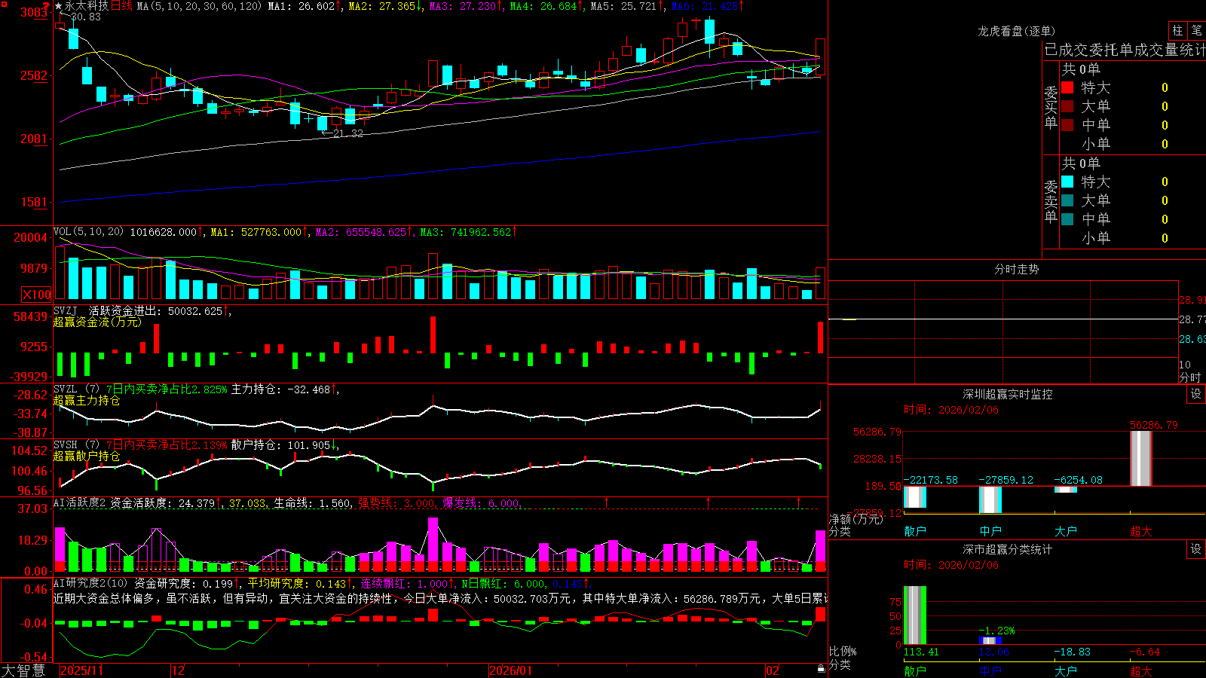Click the lock icon at the chart's bottom-right corner

pyautogui.click(x=822, y=669)
